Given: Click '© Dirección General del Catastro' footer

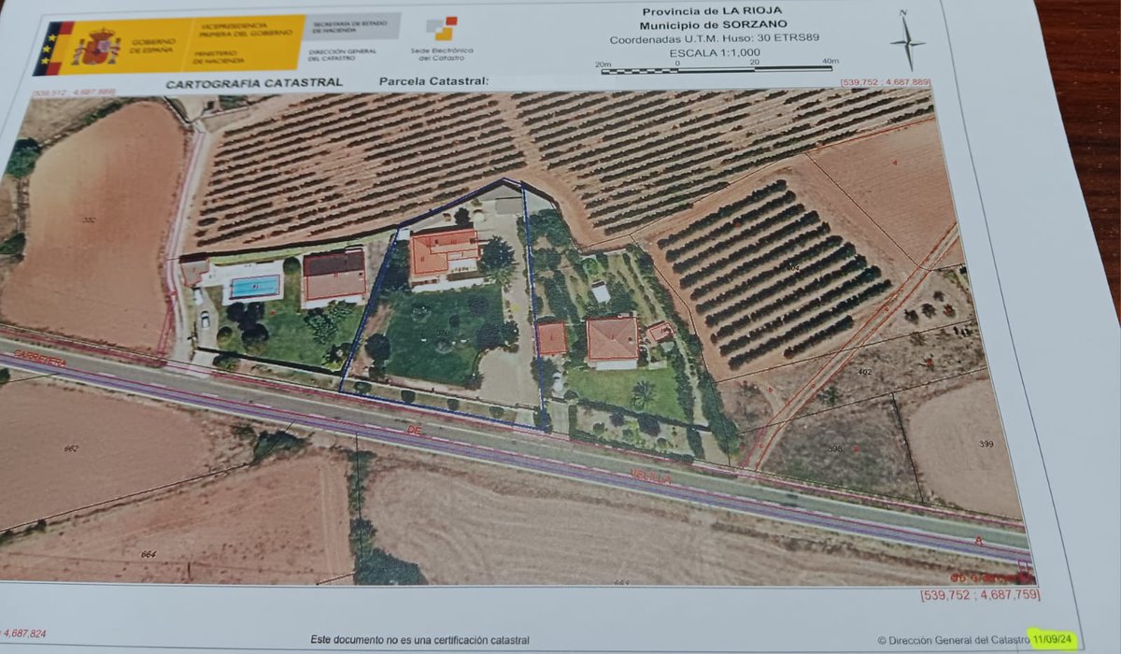Looking at the screenshot, I should click(x=954, y=641).
